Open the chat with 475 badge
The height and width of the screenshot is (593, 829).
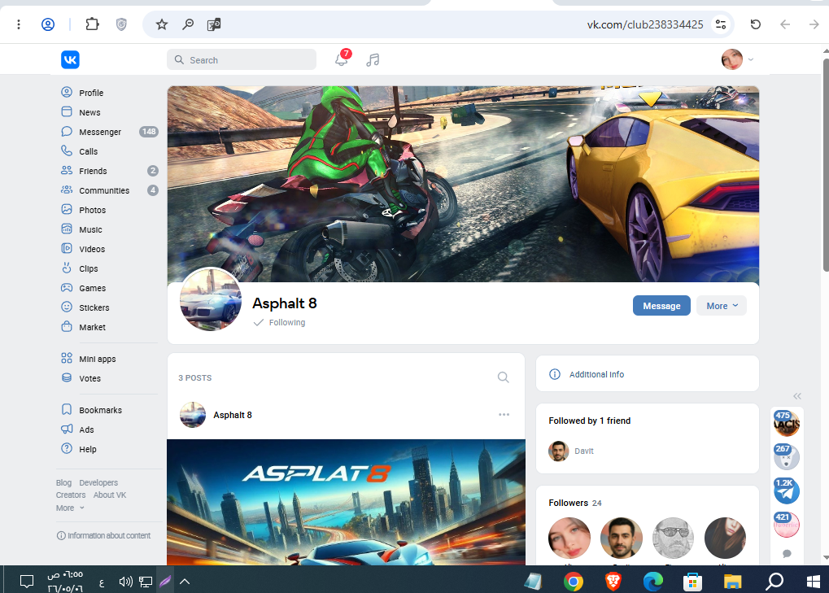click(x=787, y=423)
